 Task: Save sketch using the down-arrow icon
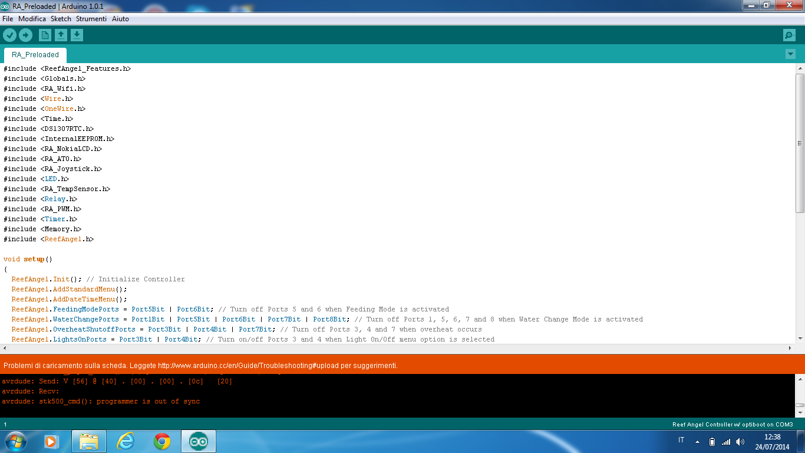pyautogui.click(x=77, y=35)
